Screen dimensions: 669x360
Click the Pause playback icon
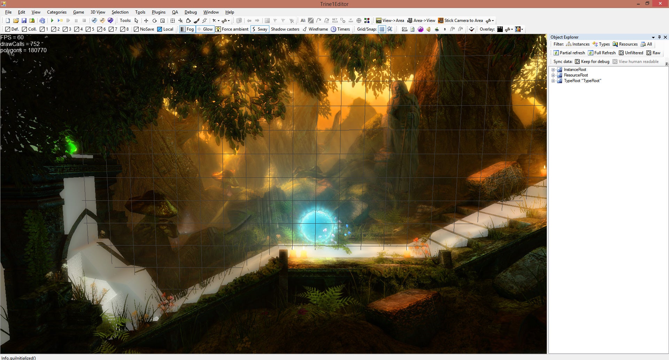(x=76, y=21)
